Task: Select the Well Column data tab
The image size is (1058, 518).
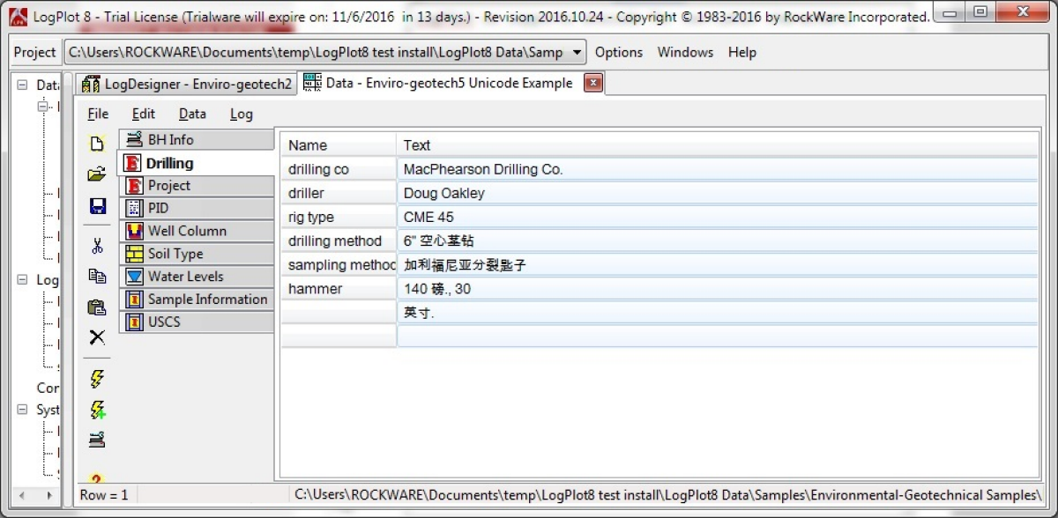Action: [x=187, y=231]
